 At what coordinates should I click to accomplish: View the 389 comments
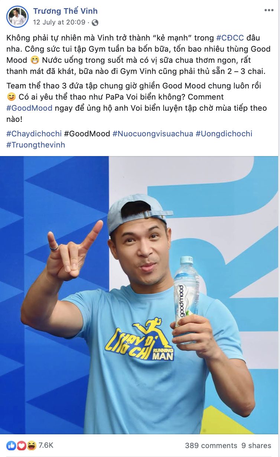211,445
